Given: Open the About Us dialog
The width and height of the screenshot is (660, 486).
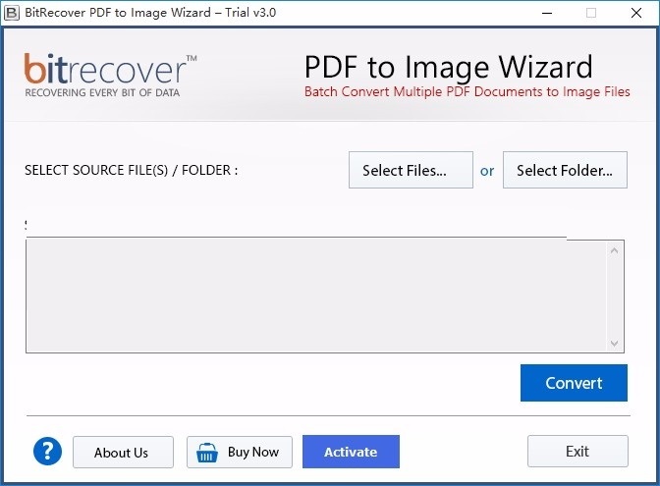Looking at the screenshot, I should coord(123,453).
